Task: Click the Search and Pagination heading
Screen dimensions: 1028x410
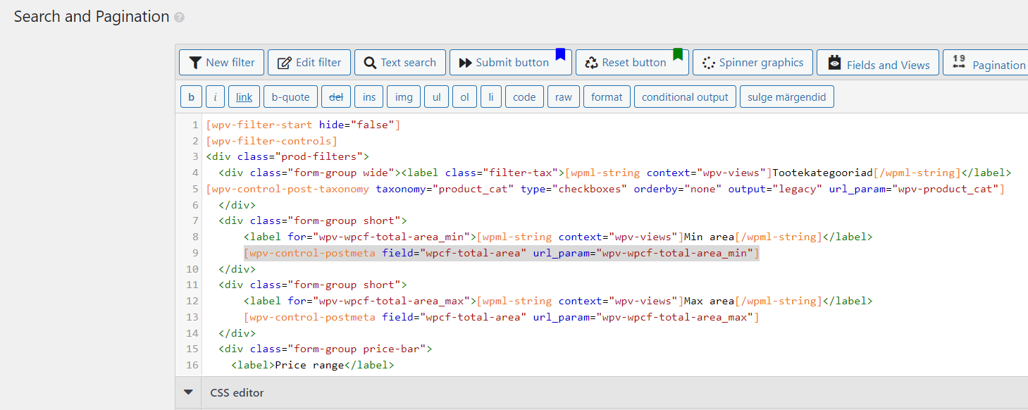Action: click(92, 17)
